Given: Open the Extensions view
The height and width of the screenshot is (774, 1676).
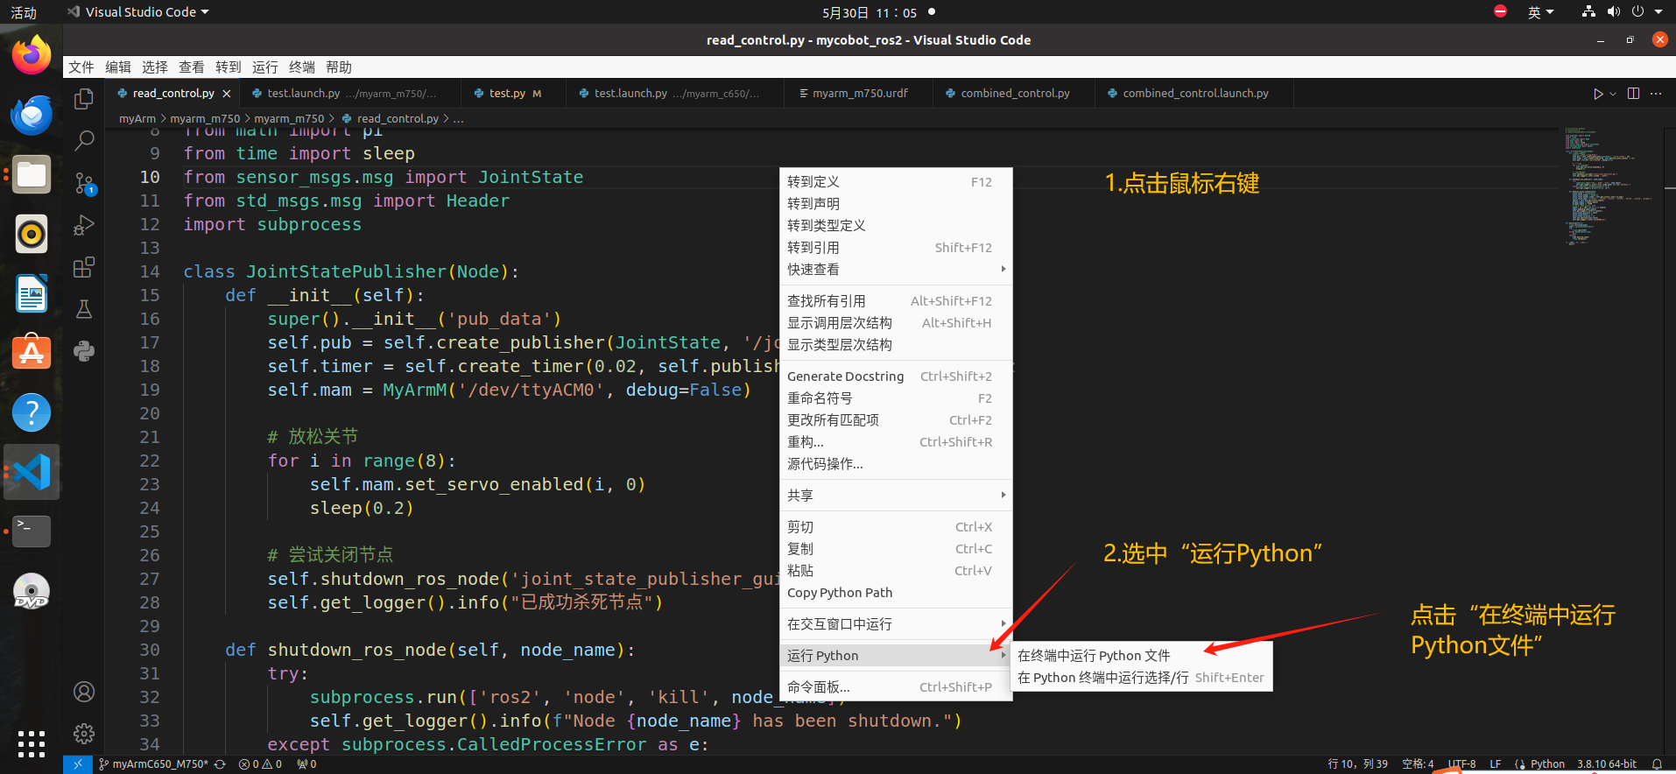Looking at the screenshot, I should click(x=84, y=267).
